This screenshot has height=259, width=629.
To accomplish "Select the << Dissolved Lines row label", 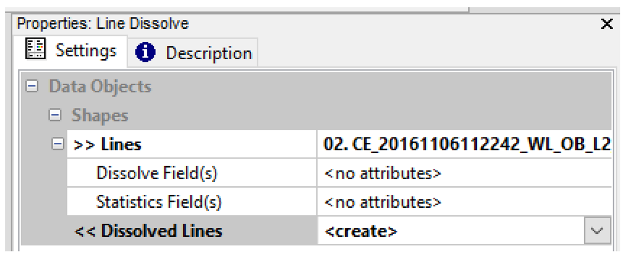I will coord(148,231).
